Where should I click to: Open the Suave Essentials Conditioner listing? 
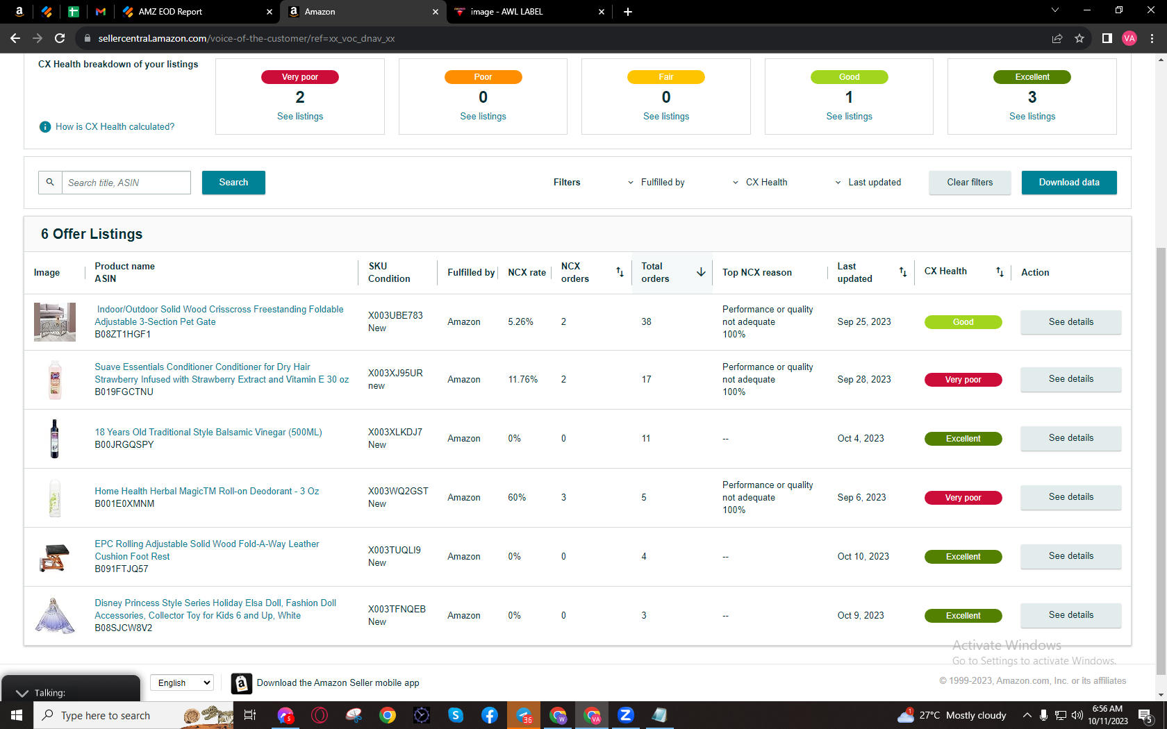coord(222,373)
